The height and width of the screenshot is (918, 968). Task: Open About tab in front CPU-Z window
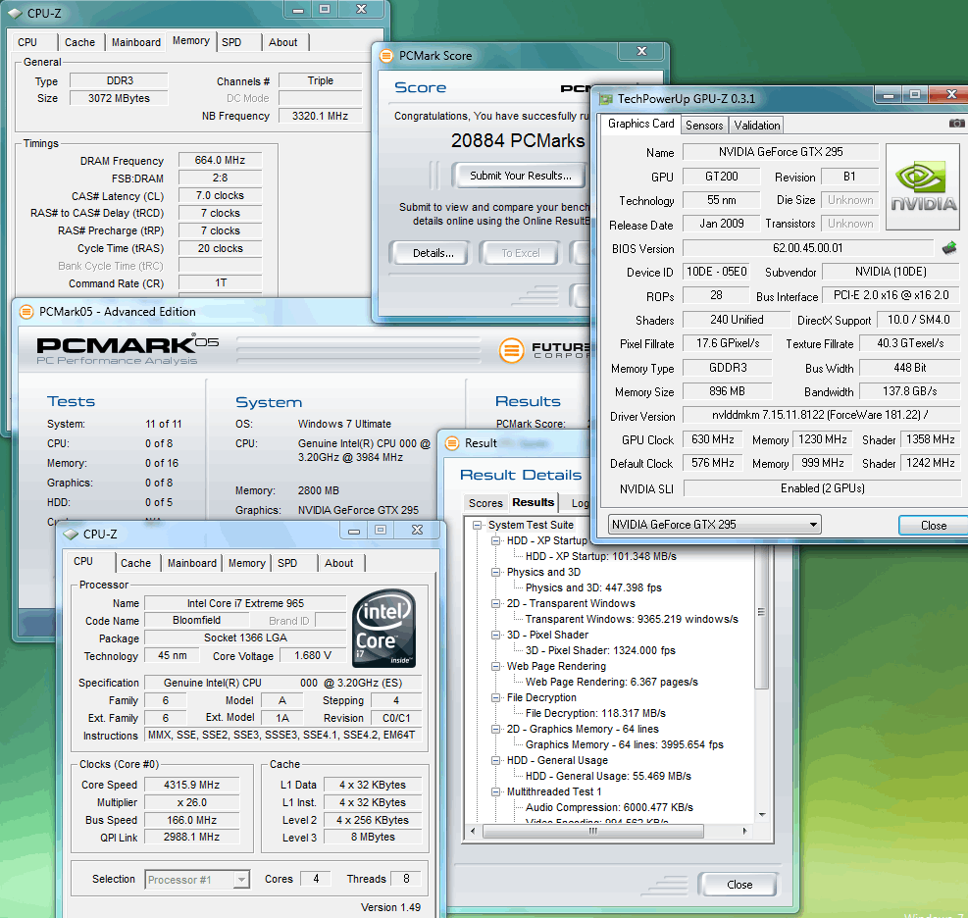click(x=339, y=563)
